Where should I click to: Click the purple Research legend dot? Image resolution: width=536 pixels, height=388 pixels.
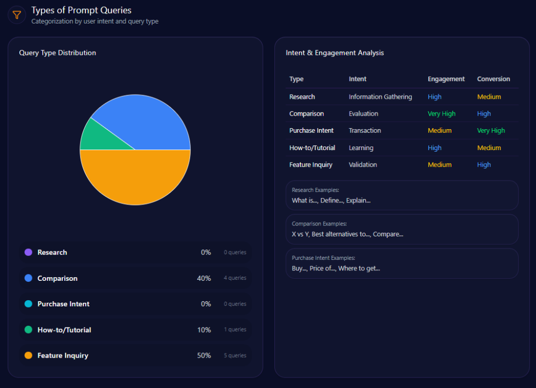(28, 253)
